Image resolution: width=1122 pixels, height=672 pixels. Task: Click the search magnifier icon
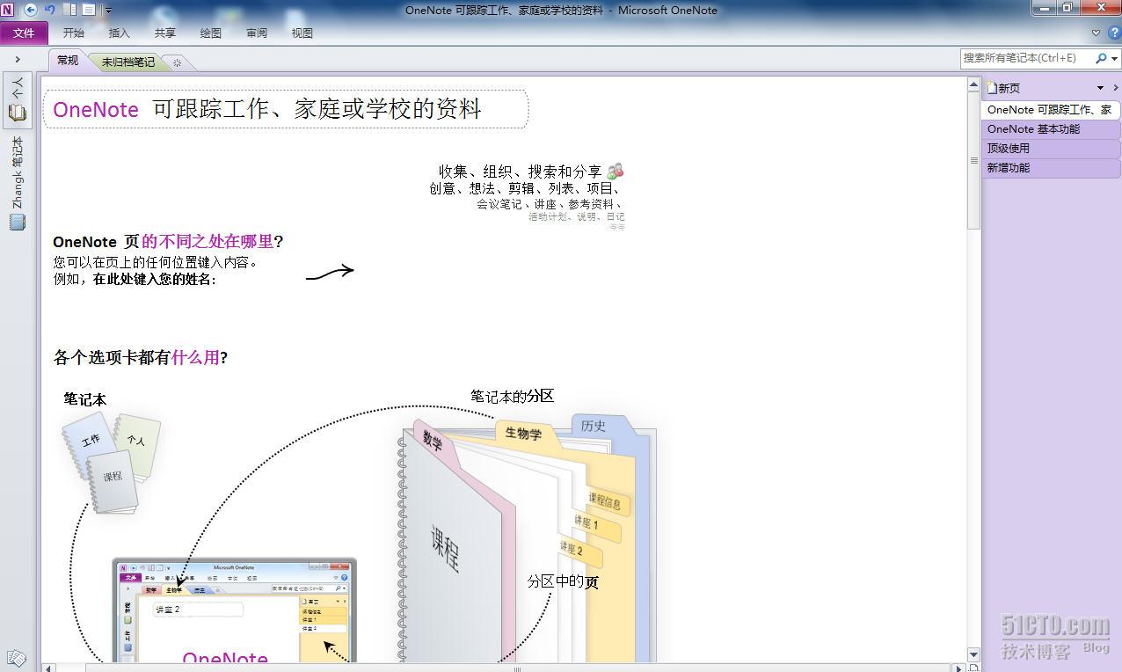pos(1101,58)
